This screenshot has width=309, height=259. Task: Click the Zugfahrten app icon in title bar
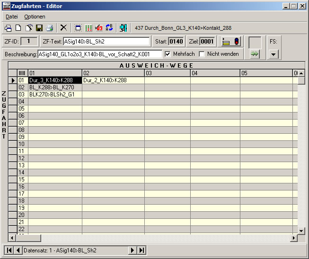[x=6, y=6]
